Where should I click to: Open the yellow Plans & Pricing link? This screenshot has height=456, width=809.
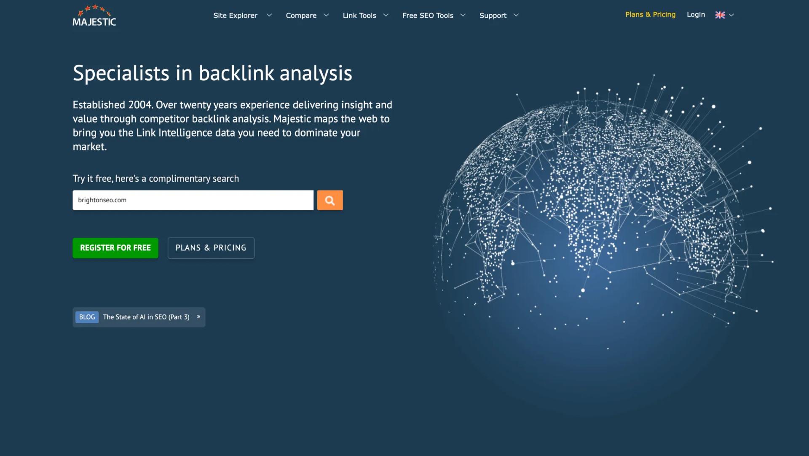(x=650, y=15)
